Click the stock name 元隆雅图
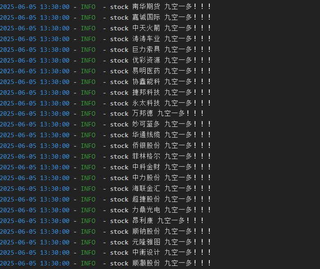 click(146, 242)
